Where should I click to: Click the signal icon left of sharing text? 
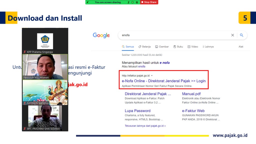coord(88,2)
